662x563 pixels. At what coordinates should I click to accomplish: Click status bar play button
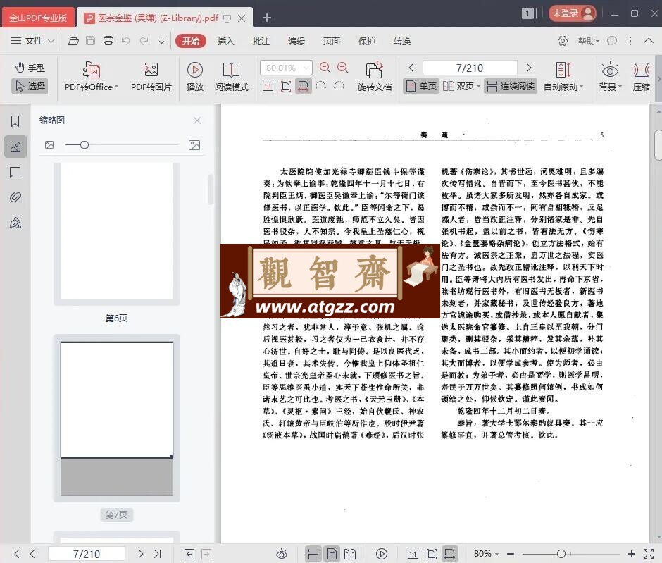(381, 554)
